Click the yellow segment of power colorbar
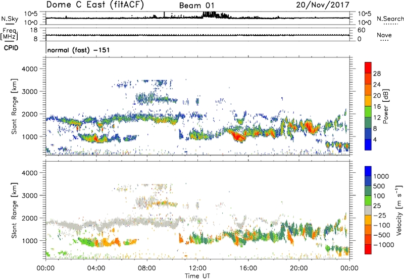 (x=368, y=100)
